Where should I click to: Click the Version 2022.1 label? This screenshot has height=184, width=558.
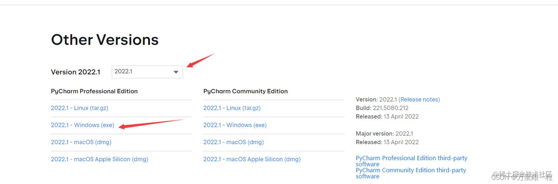coord(75,72)
